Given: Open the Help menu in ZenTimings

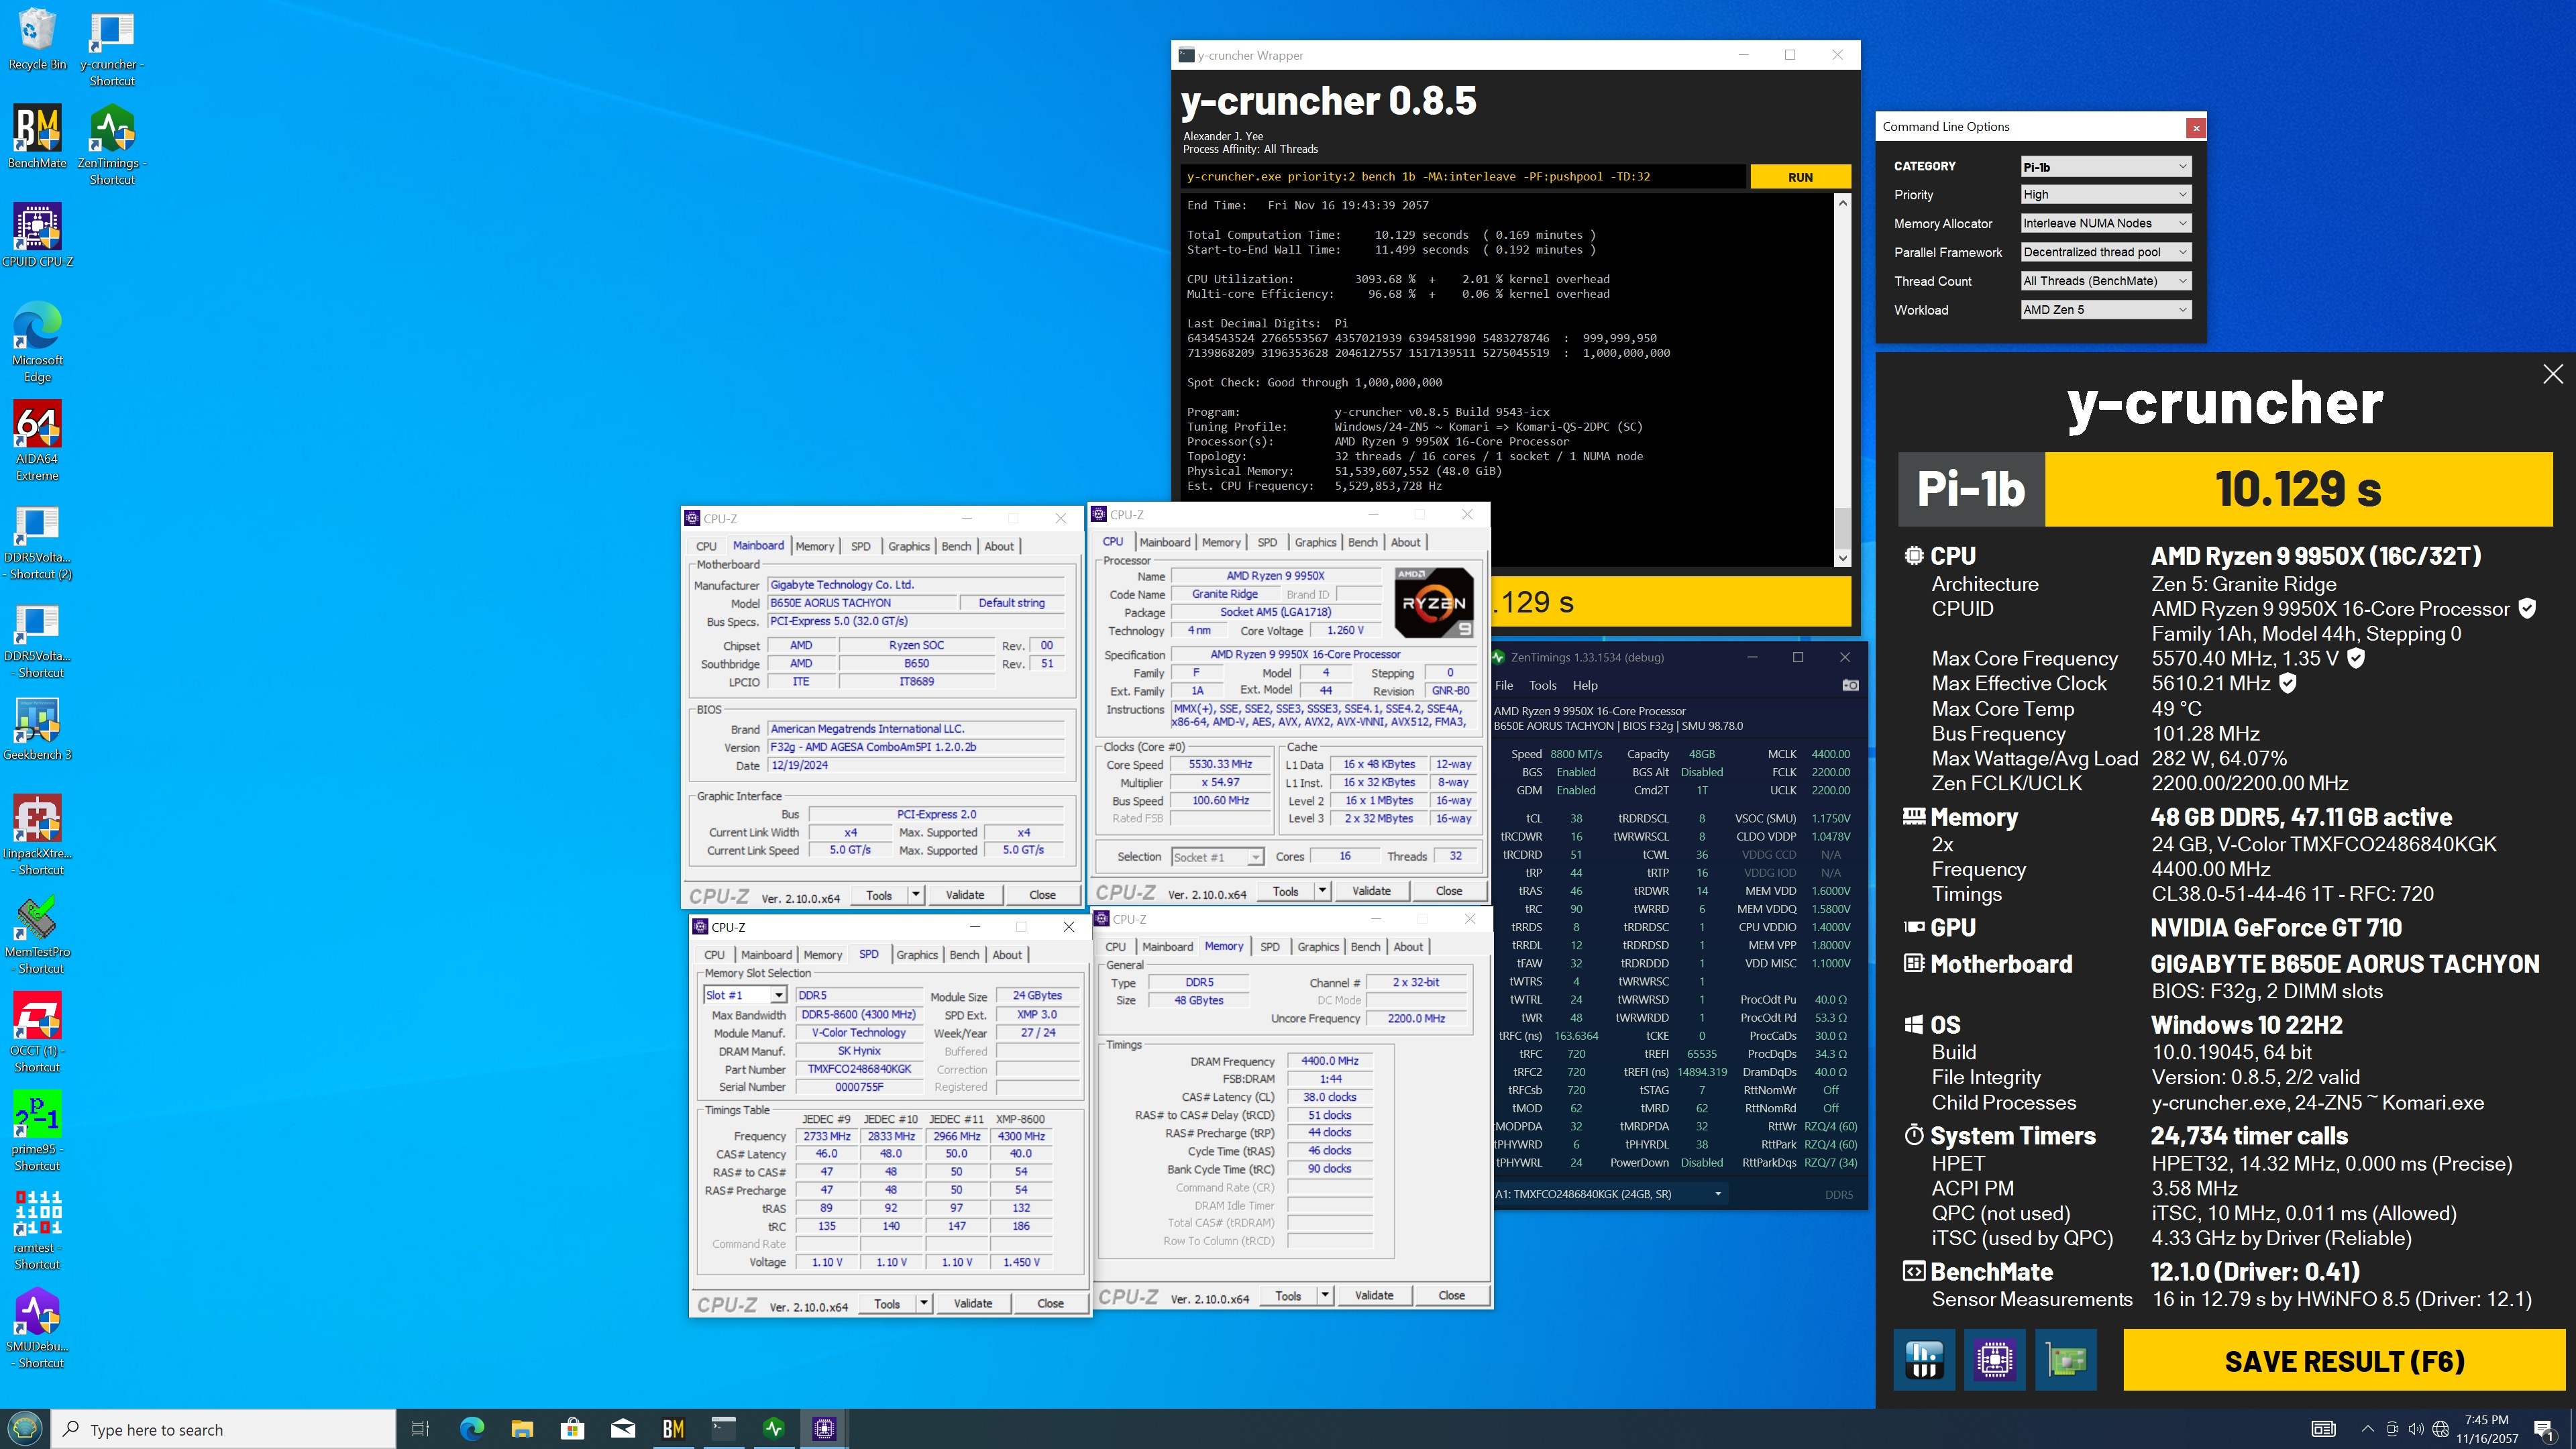Looking at the screenshot, I should tap(1585, 686).
